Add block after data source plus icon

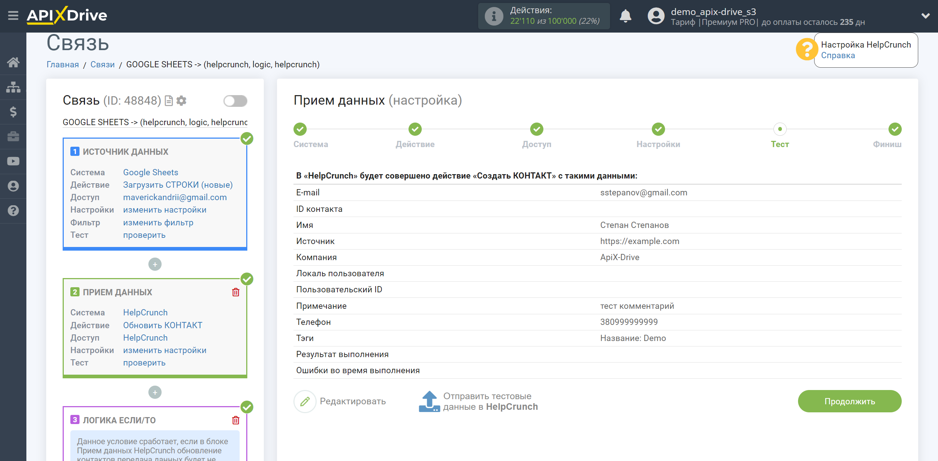pyautogui.click(x=155, y=264)
